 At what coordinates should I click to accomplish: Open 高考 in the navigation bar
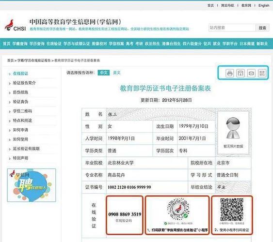[x=129, y=44]
